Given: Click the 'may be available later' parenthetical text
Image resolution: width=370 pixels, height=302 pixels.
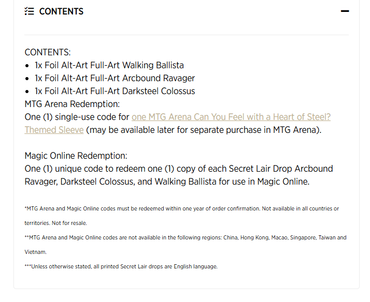Looking at the screenshot, I should coord(203,130).
